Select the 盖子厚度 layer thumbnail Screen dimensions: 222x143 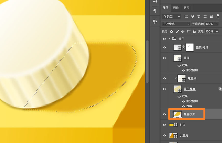point(177,89)
